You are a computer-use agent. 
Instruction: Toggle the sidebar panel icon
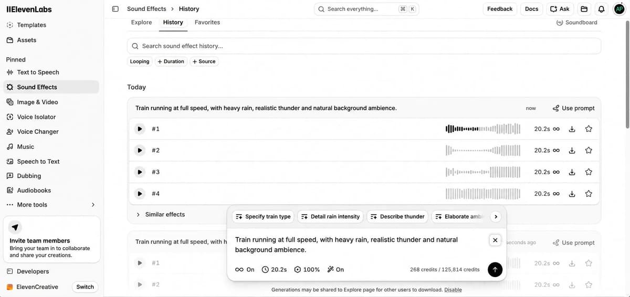click(x=115, y=9)
